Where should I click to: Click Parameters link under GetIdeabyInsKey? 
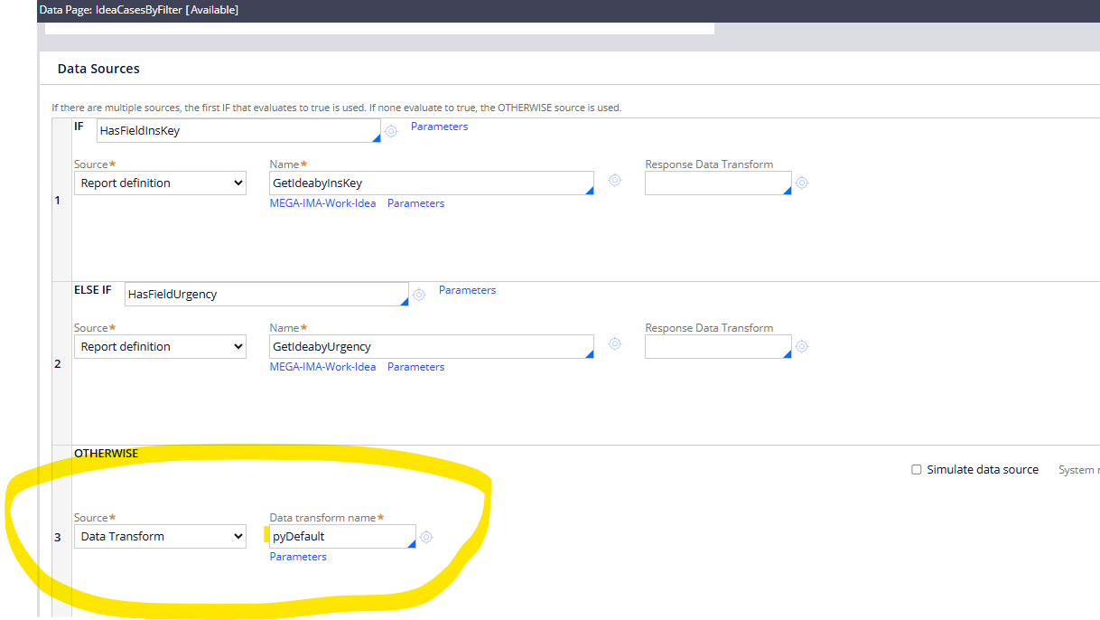pyautogui.click(x=415, y=203)
